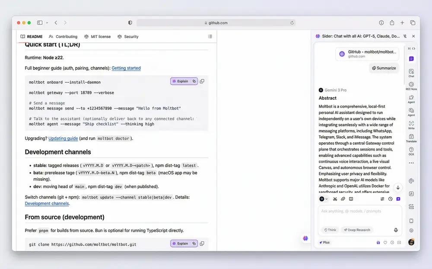
Task: Focus the github.com address bar
Action: pos(216,22)
